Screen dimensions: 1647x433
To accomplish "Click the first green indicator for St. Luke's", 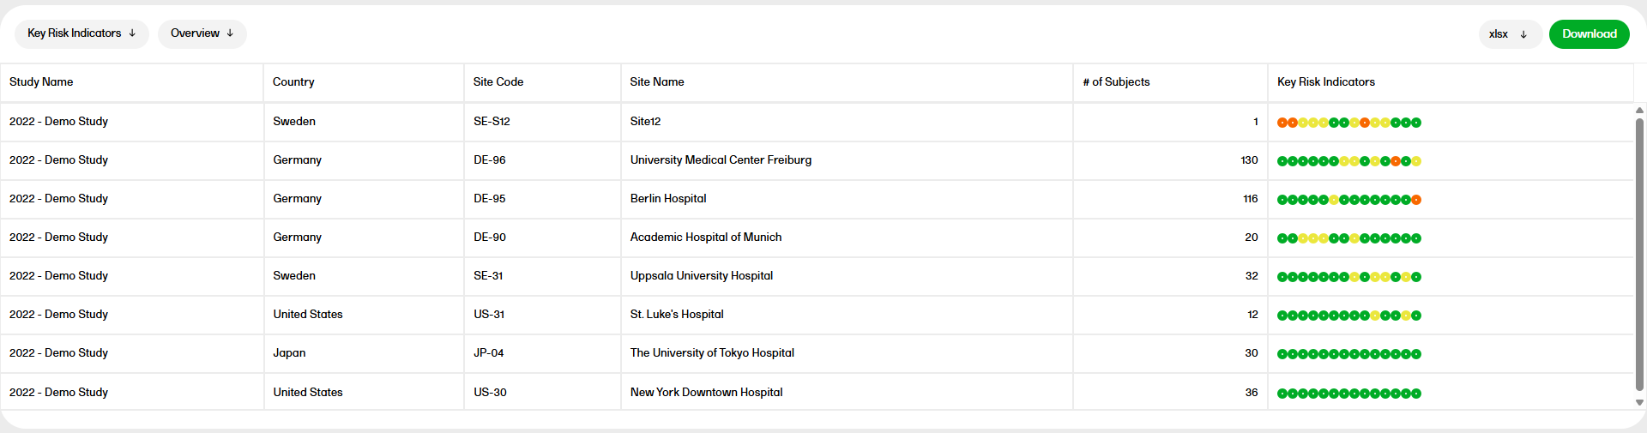I will click(x=1282, y=316).
